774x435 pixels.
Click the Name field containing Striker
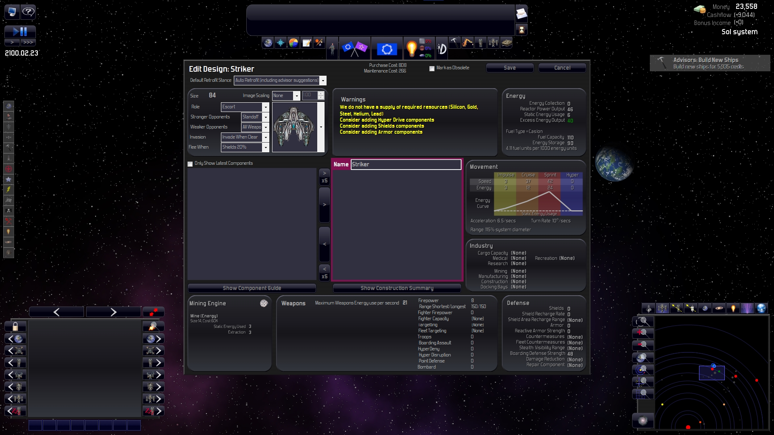tap(406, 165)
